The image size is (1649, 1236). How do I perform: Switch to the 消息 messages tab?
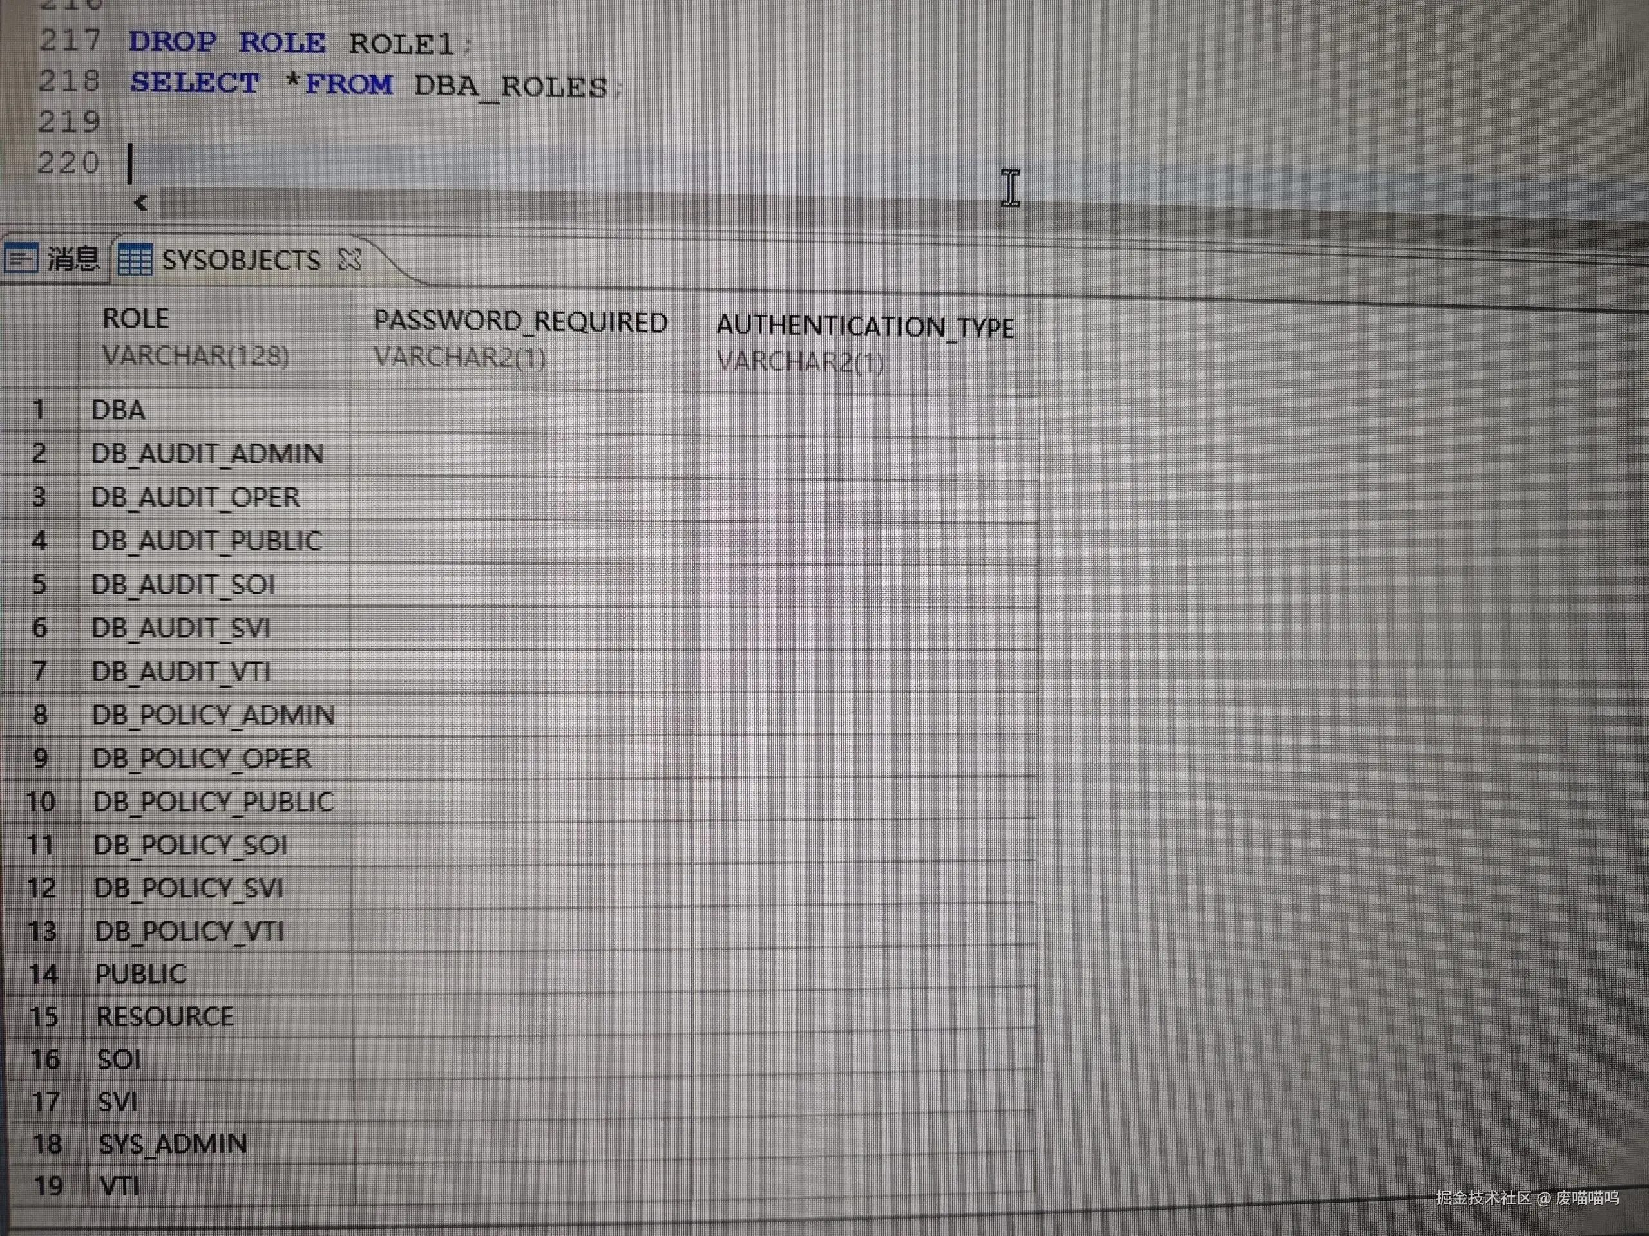[73, 259]
